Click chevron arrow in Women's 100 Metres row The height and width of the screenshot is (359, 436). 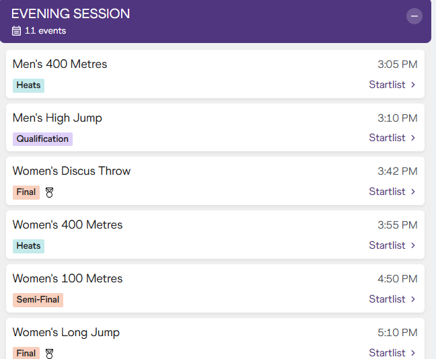tap(413, 299)
